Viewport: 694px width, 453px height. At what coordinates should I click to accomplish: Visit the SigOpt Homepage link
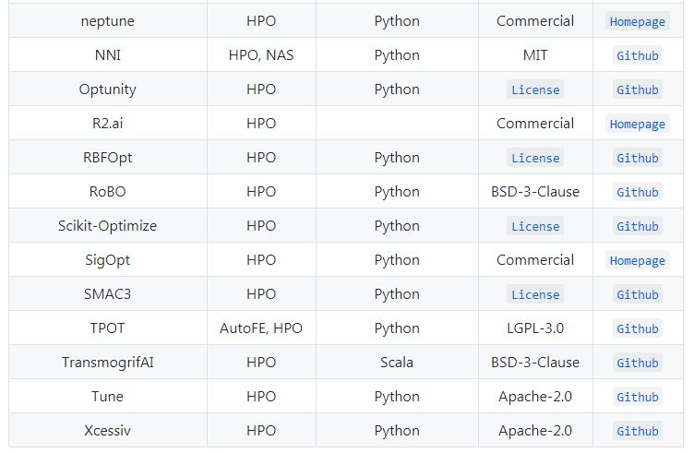638,260
